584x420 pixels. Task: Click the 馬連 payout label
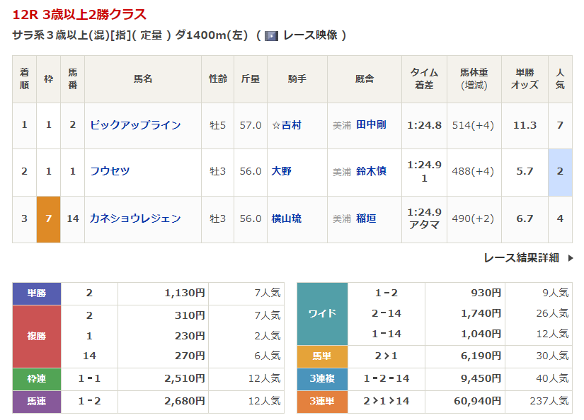[37, 402]
